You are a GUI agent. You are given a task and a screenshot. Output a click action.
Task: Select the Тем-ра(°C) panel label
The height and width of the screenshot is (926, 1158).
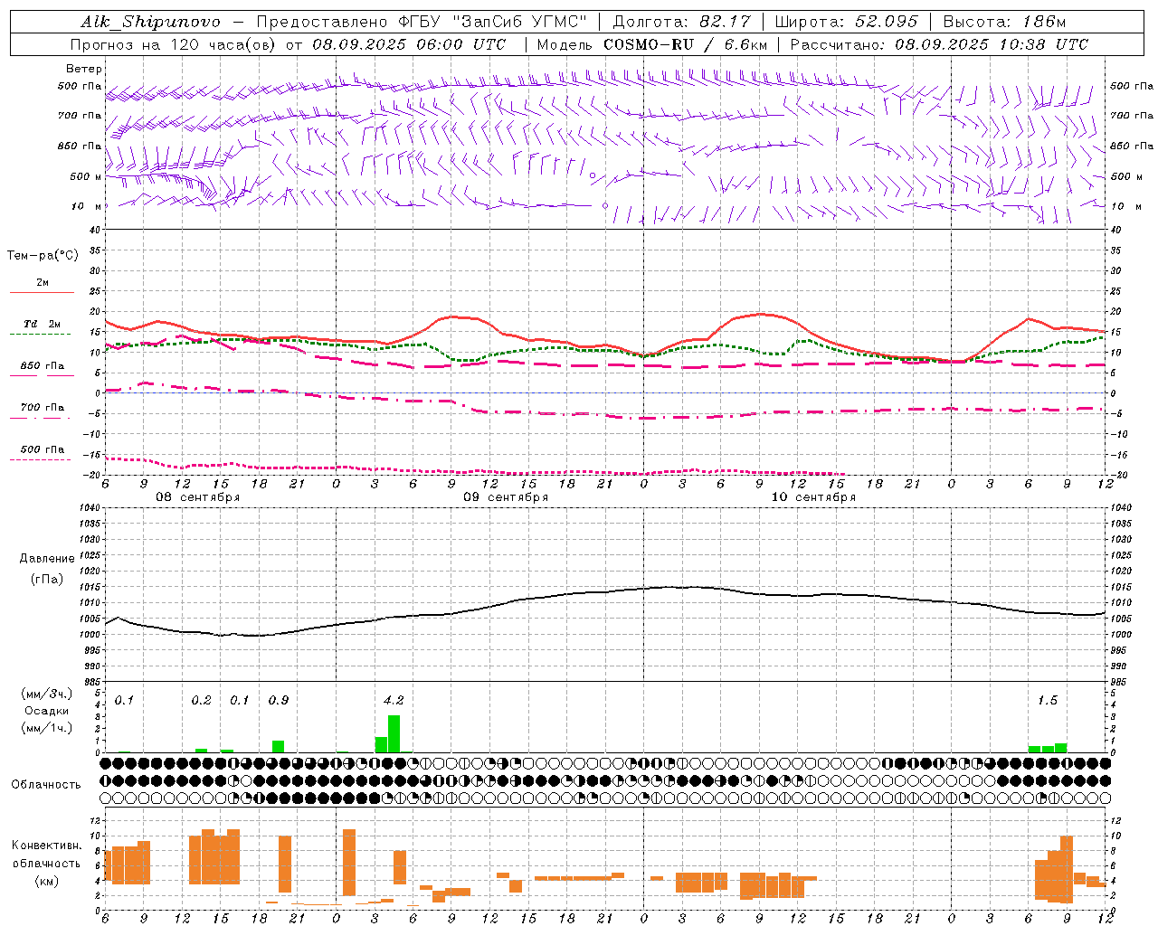43,256
